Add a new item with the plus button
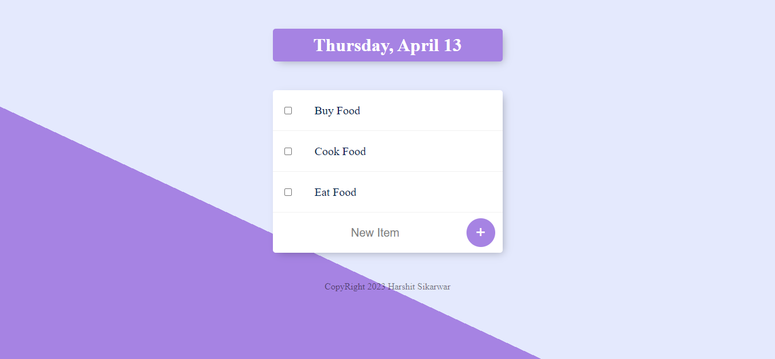The height and width of the screenshot is (359, 775). [x=480, y=233]
